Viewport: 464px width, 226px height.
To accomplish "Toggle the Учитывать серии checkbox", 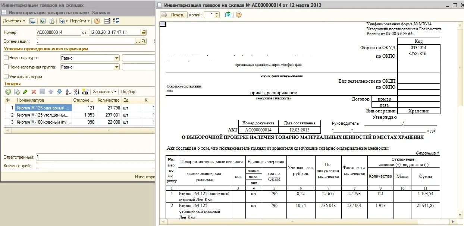I will point(6,77).
